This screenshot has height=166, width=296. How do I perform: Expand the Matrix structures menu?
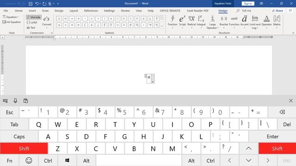pyautogui.click(x=277, y=22)
